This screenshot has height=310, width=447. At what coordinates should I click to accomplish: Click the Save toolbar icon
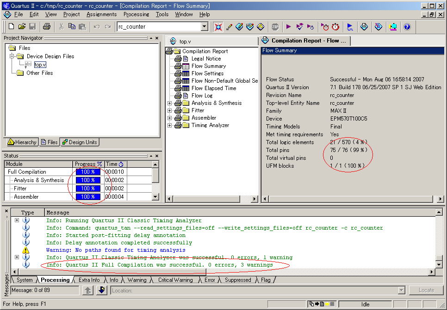[x=32, y=26]
